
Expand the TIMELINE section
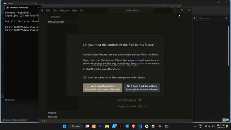(x=52, y=117)
